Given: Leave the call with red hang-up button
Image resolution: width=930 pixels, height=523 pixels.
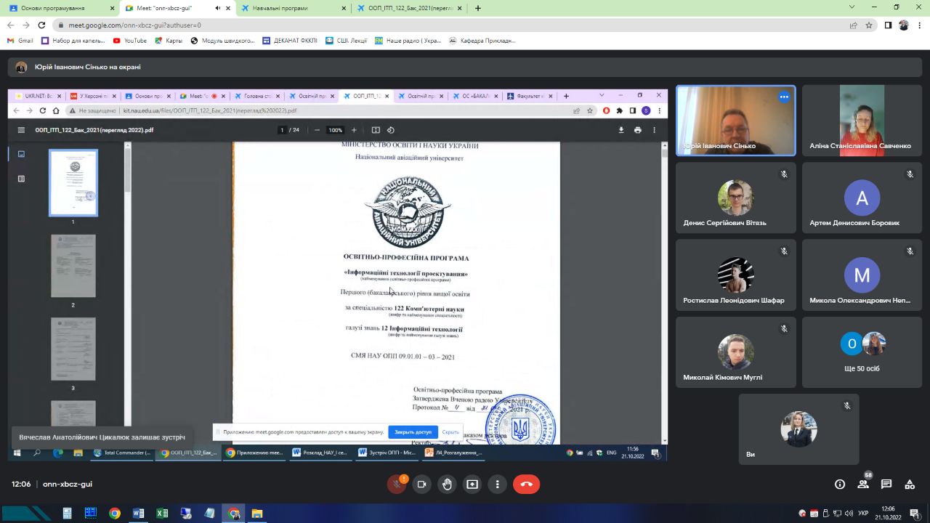Looking at the screenshot, I should click(527, 485).
